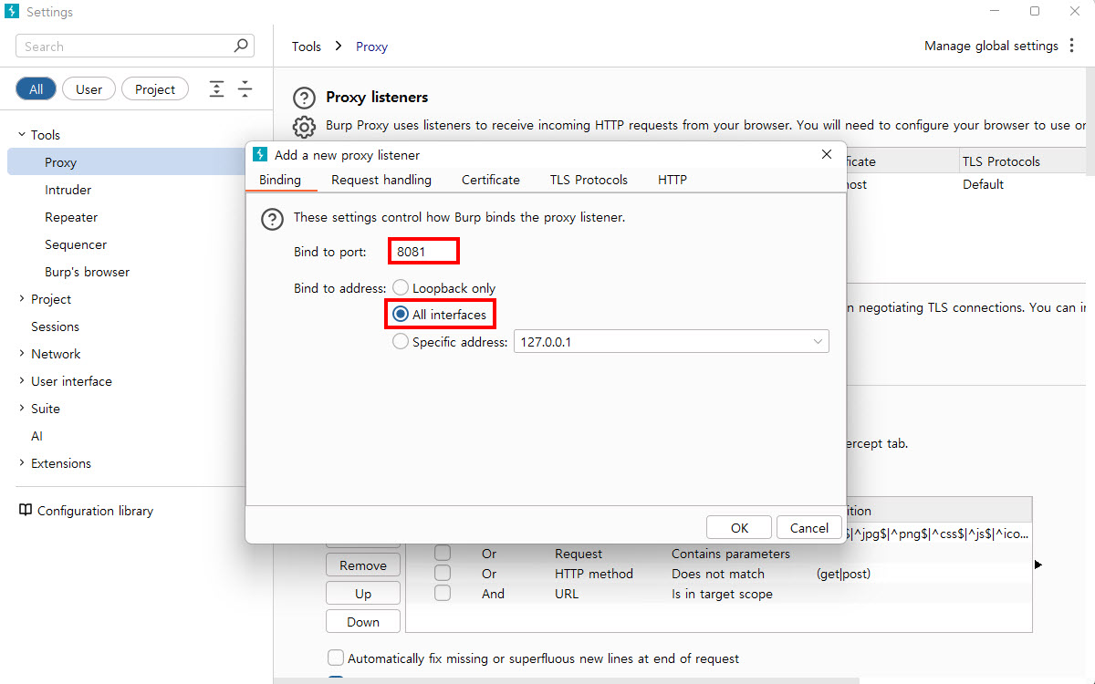
Task: Switch to the Request handling tab
Action: [381, 180]
